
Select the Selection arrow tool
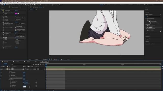(x=5, y=5)
